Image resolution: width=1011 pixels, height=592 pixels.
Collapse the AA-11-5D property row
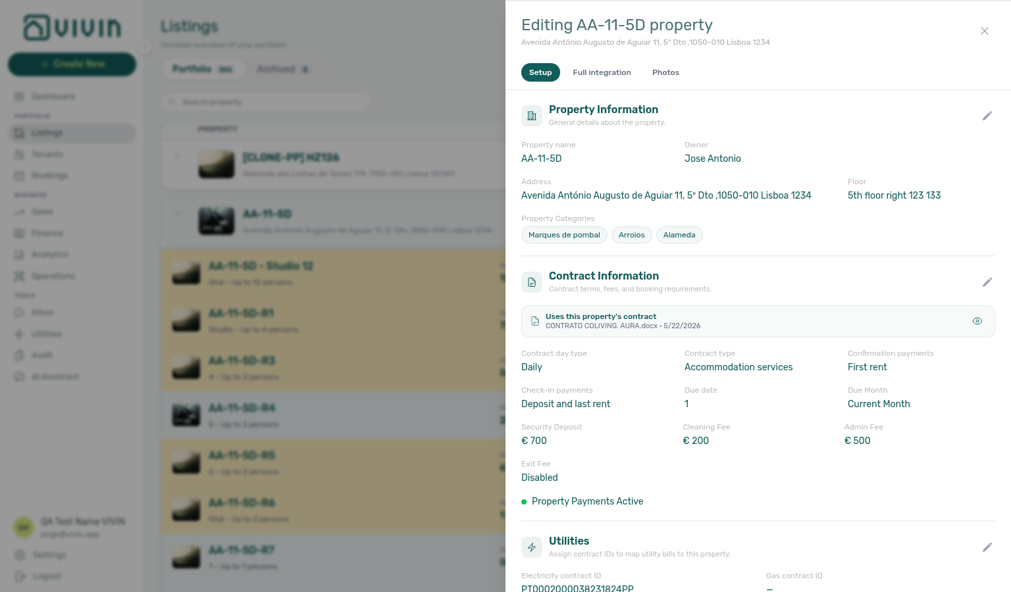point(176,213)
